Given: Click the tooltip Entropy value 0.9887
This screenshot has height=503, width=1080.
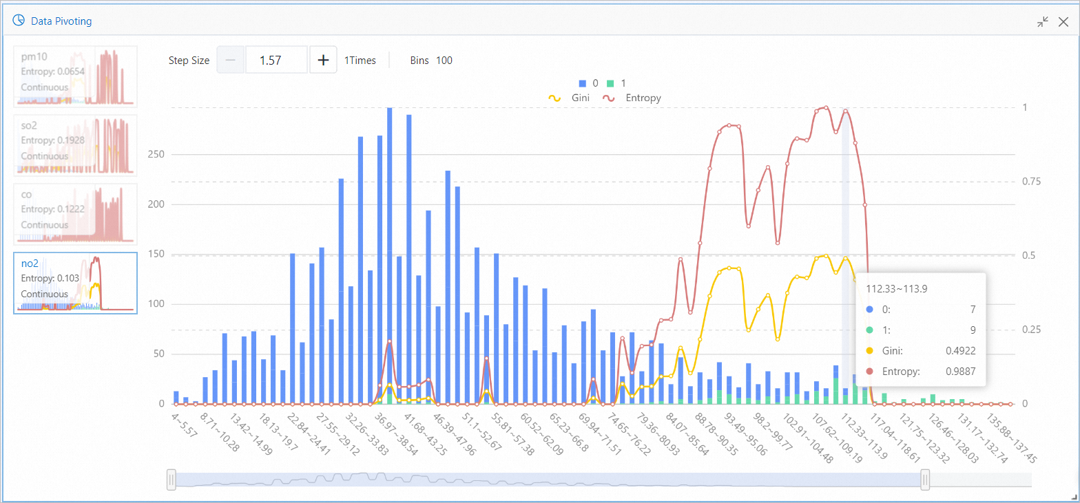Looking at the screenshot, I should coord(960,372).
